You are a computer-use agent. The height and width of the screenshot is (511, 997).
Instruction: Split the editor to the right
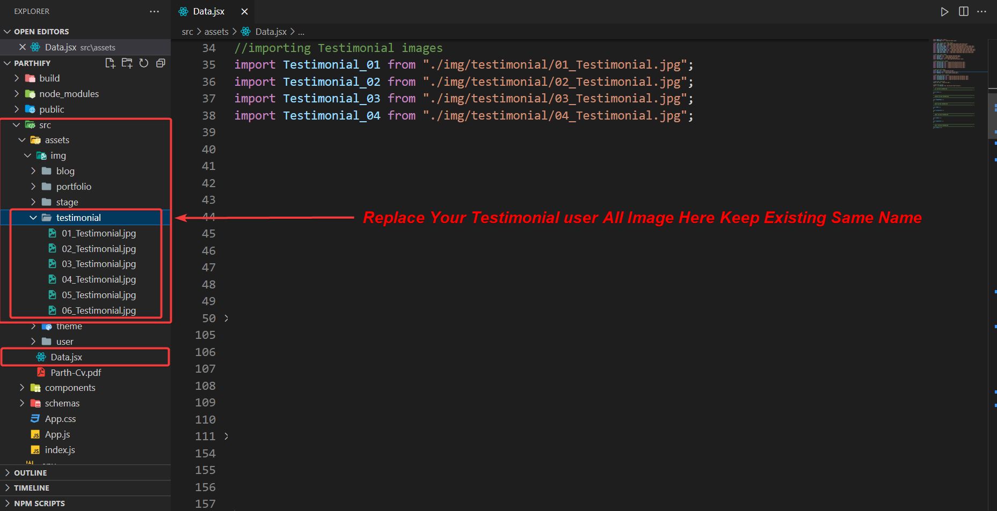(964, 12)
